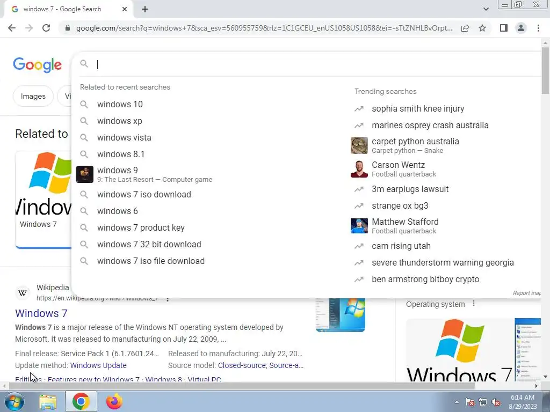Image resolution: width=550 pixels, height=412 pixels.
Task: Open a new tab with the plus button
Action: [145, 10]
